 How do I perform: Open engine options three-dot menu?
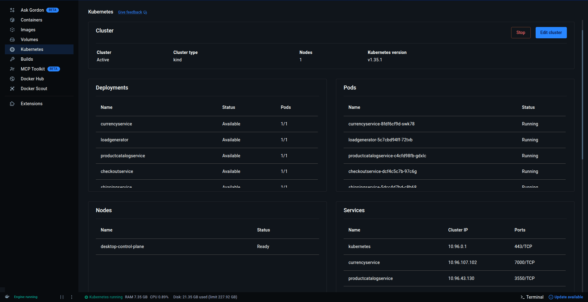click(72, 297)
